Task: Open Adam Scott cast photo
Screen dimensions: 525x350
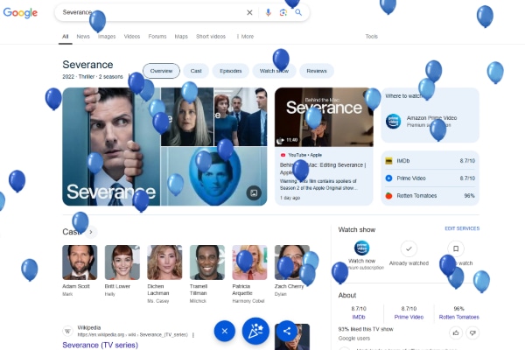Action: pyautogui.click(x=80, y=262)
